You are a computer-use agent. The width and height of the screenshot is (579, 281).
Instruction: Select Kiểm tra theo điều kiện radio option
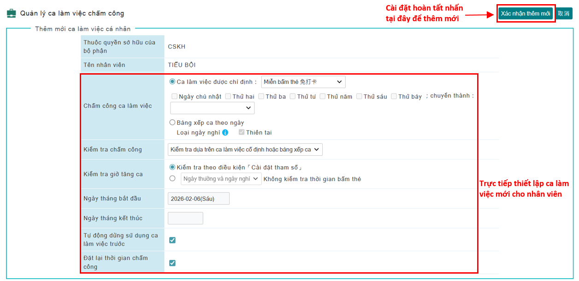(172, 167)
